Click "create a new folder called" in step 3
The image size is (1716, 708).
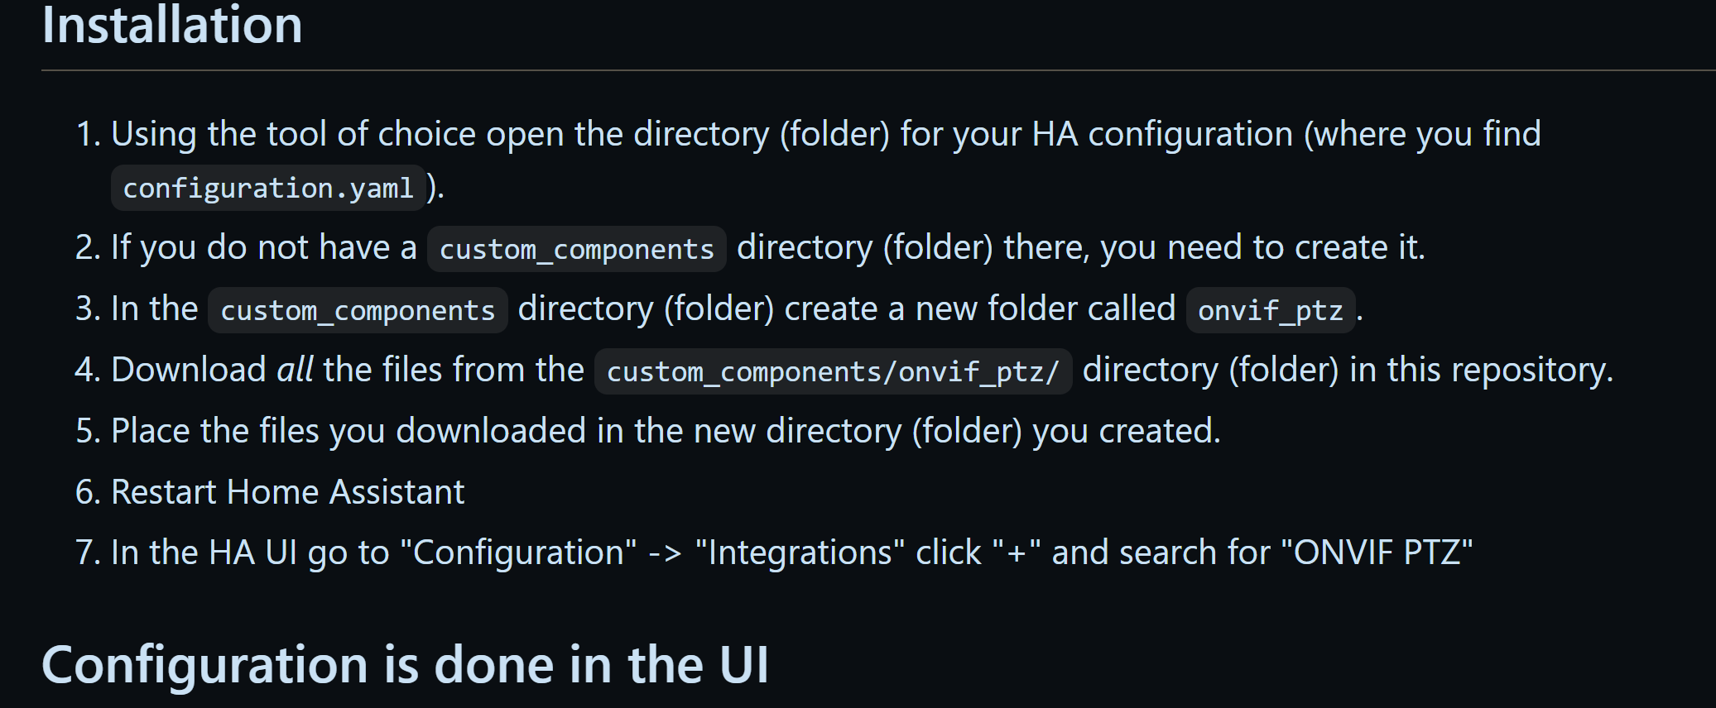[x=979, y=309]
